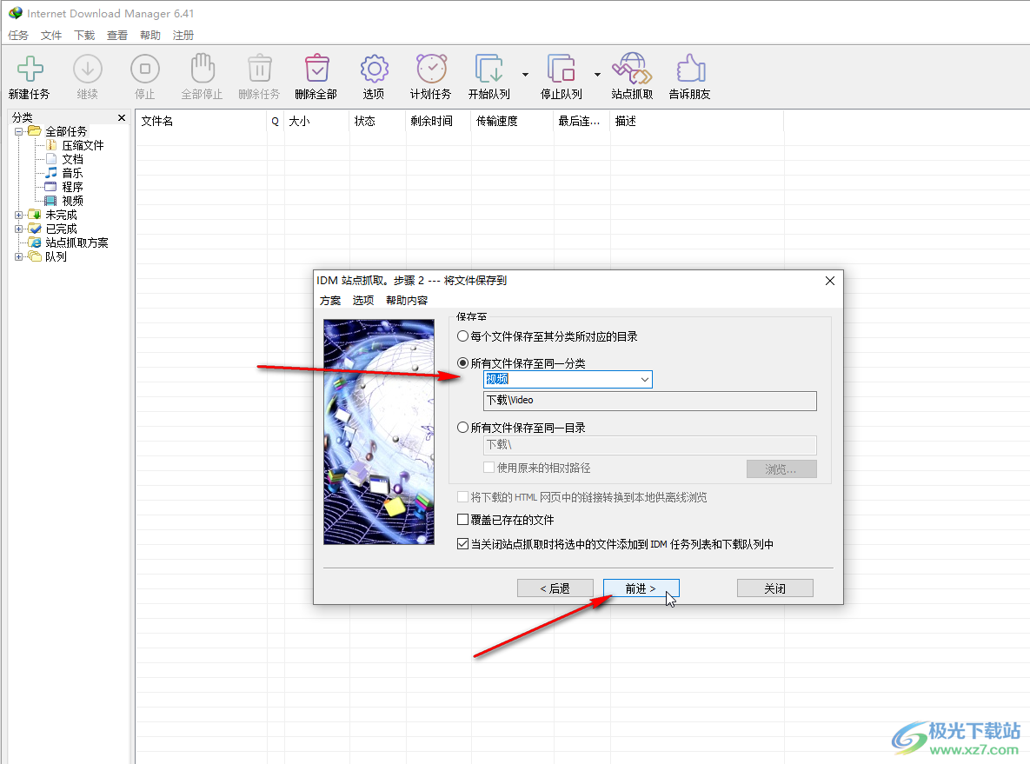This screenshot has height=764, width=1030.
Task: Select the 程序 category in sidebar
Action: [72, 187]
